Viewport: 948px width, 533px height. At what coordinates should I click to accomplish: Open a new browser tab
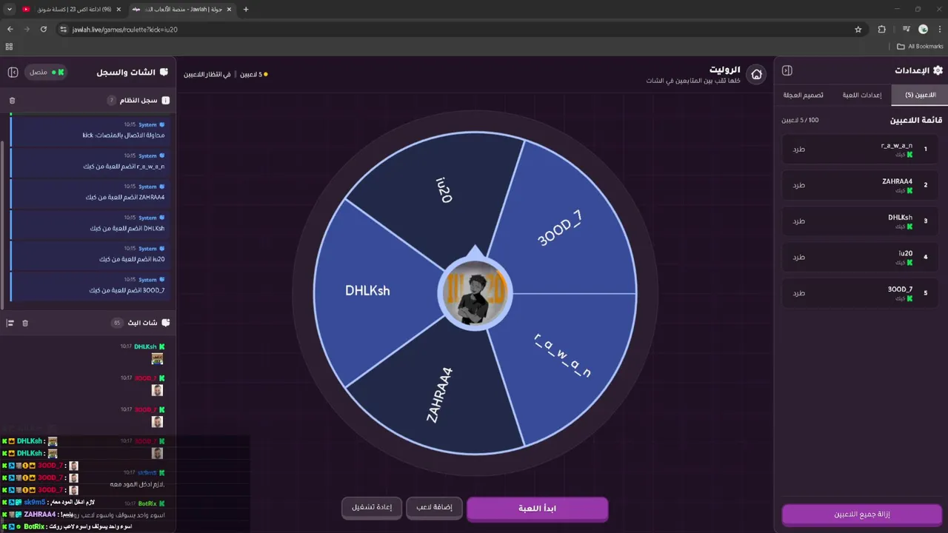[246, 9]
